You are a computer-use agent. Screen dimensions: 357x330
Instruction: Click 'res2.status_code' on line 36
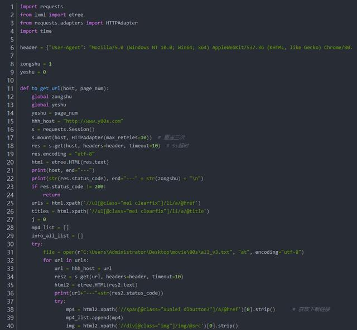click(135, 293)
